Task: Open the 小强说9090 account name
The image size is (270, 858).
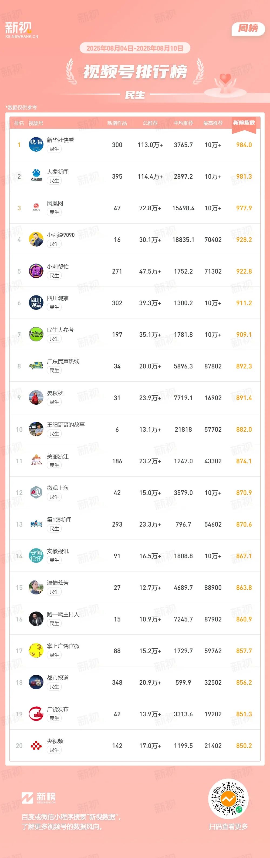Action: click(60, 235)
